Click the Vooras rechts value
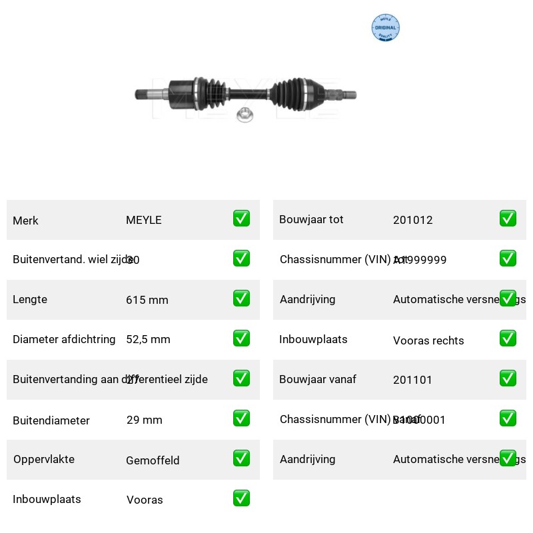Viewport: 533px width, 533px height. (428, 340)
